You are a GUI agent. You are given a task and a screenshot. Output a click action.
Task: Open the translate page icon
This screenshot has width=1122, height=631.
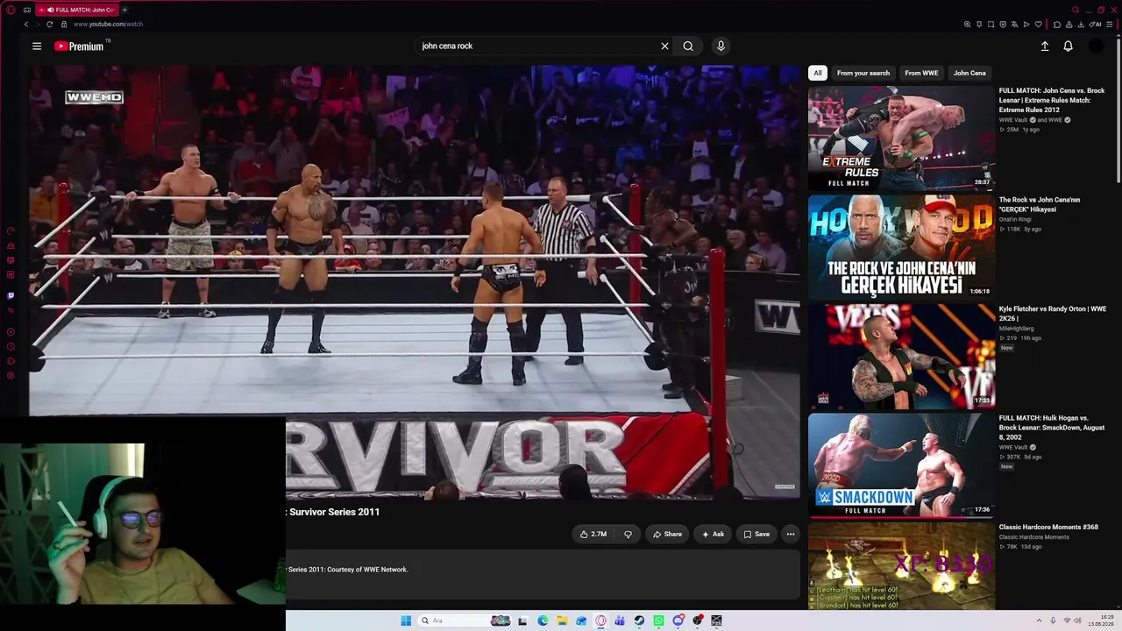tap(1014, 25)
